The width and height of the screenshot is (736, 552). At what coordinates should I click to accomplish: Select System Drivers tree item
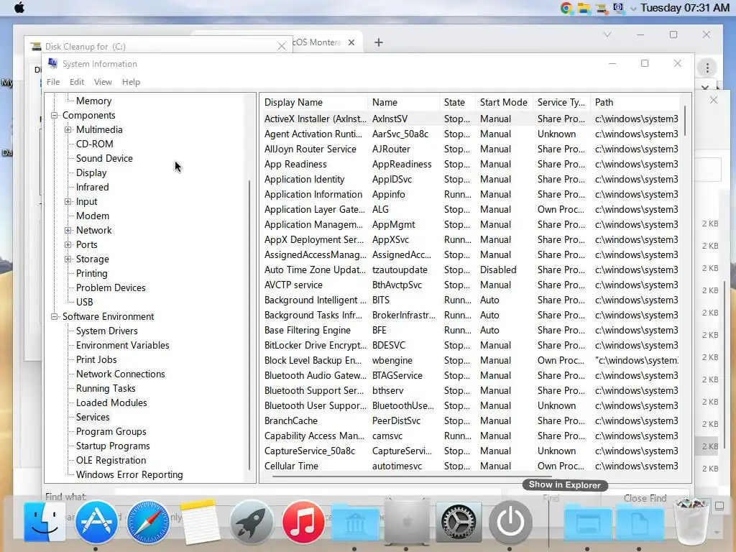point(107,331)
